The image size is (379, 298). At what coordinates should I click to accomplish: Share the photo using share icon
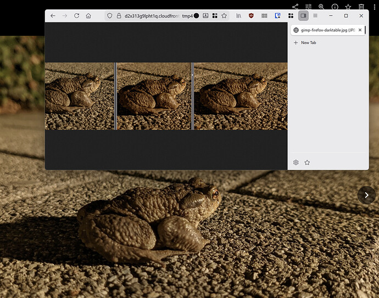pos(295,7)
